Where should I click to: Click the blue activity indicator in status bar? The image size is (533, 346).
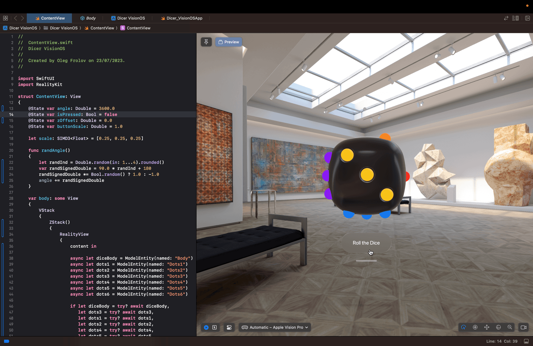6,341
